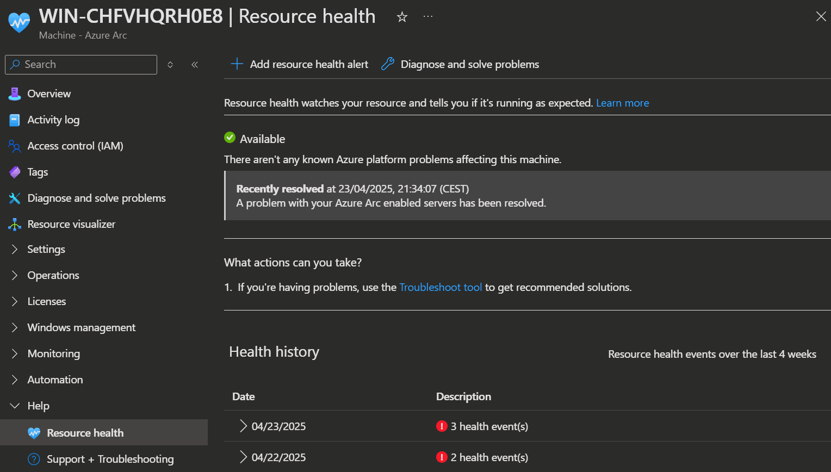This screenshot has width=831, height=472.
Task: Open the Learn more link
Action: pyautogui.click(x=622, y=103)
